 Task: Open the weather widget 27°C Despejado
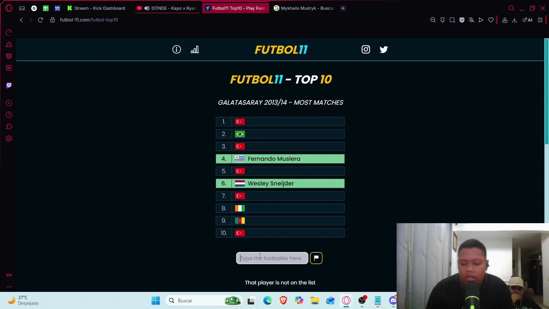[x=24, y=300]
